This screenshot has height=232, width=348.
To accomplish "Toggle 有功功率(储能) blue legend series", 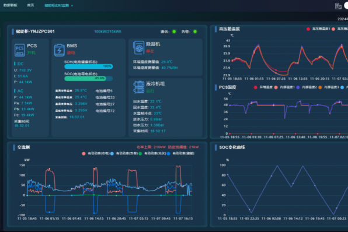I will (x=180, y=153).
